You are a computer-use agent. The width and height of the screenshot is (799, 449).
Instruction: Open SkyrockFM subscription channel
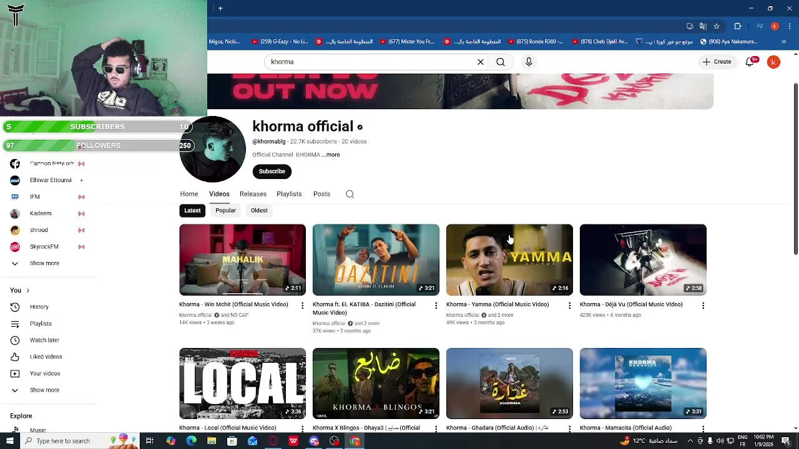tap(47, 247)
